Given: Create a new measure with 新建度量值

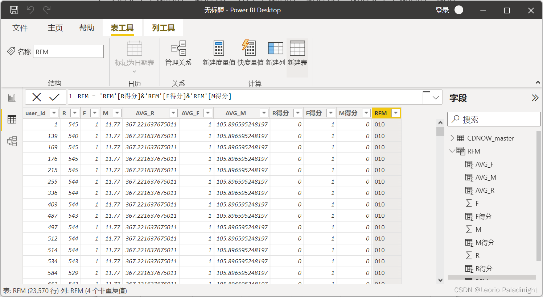Looking at the screenshot, I should pos(219,54).
